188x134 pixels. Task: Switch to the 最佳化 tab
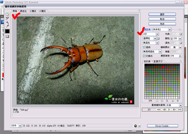coord(23,11)
